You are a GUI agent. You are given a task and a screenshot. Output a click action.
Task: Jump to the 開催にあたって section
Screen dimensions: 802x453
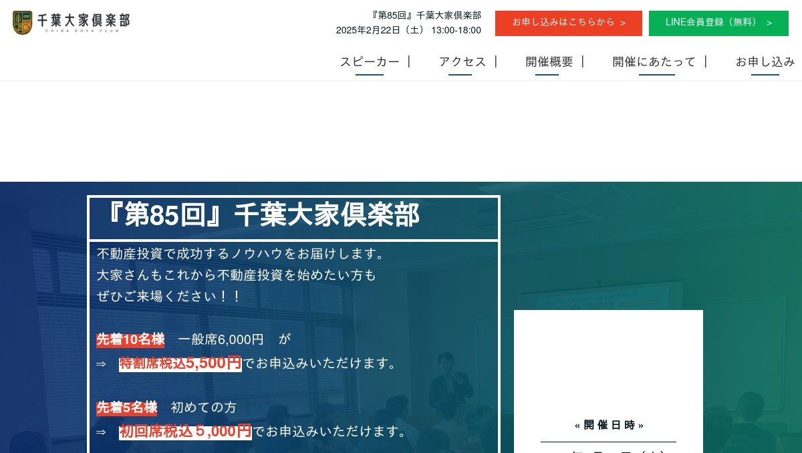point(654,62)
